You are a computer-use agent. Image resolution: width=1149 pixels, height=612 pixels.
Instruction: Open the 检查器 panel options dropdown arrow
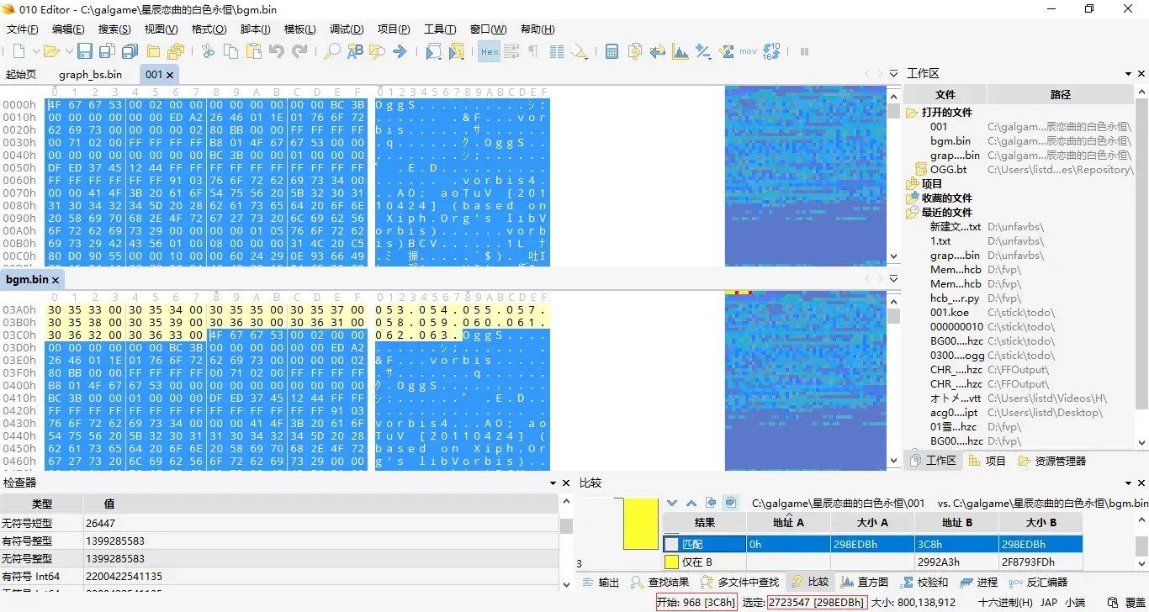(552, 483)
